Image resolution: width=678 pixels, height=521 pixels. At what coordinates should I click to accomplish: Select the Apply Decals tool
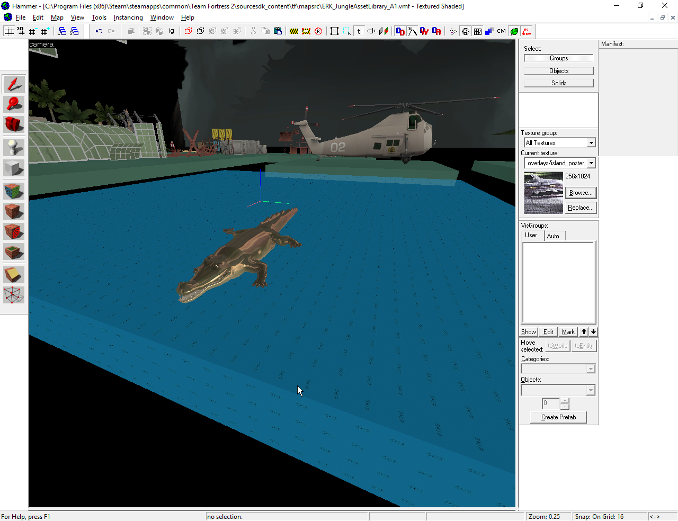coord(14,231)
